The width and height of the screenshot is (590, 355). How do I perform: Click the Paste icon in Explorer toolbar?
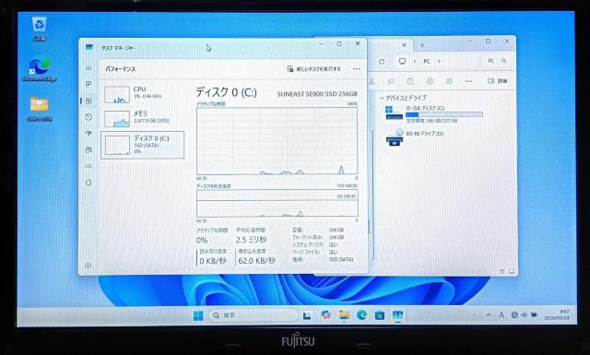tap(410, 81)
